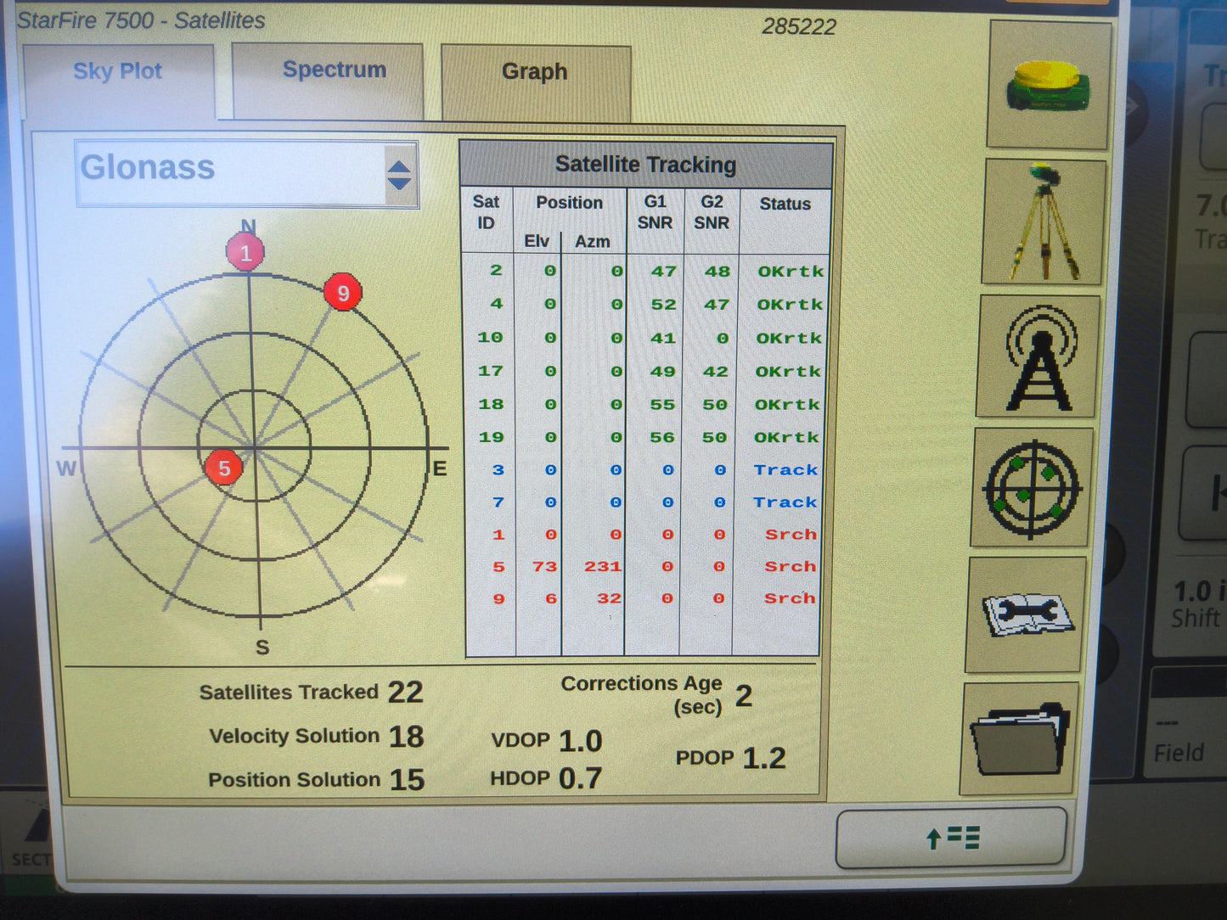This screenshot has width=1227, height=920.
Task: Click the Glonass dropdown up/down arrows
Action: (400, 175)
